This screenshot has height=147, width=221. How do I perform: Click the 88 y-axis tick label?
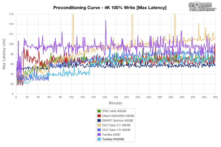pos(12,54)
